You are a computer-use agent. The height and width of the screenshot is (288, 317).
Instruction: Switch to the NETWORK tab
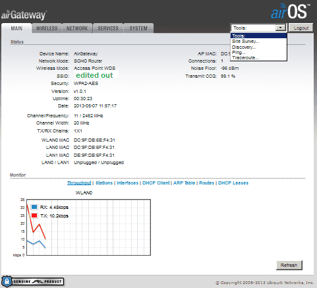click(x=77, y=28)
